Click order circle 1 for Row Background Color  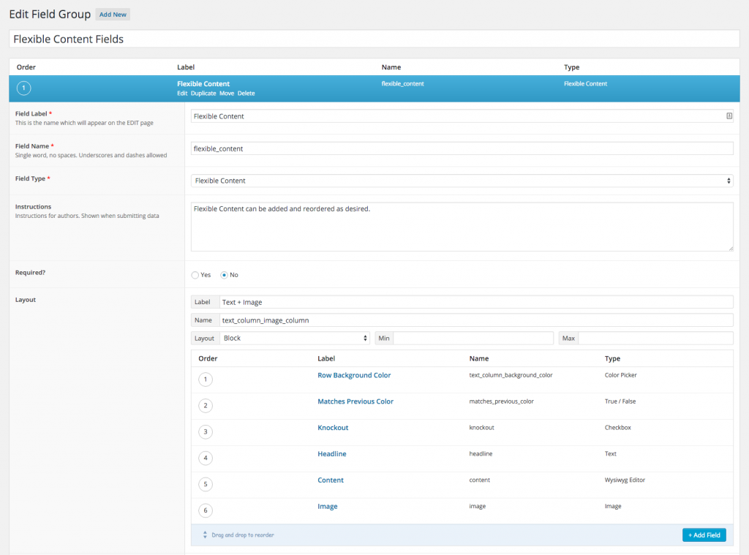tap(206, 380)
